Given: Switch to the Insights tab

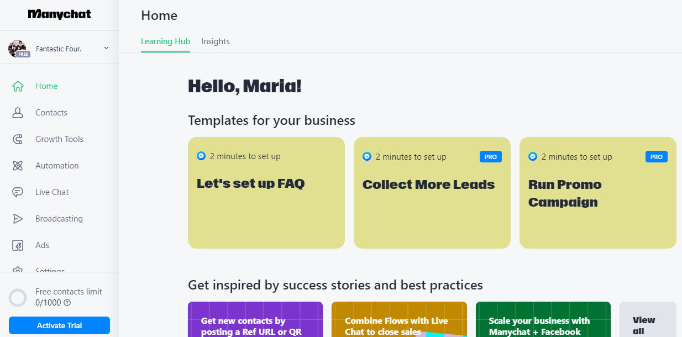Looking at the screenshot, I should pyautogui.click(x=216, y=41).
